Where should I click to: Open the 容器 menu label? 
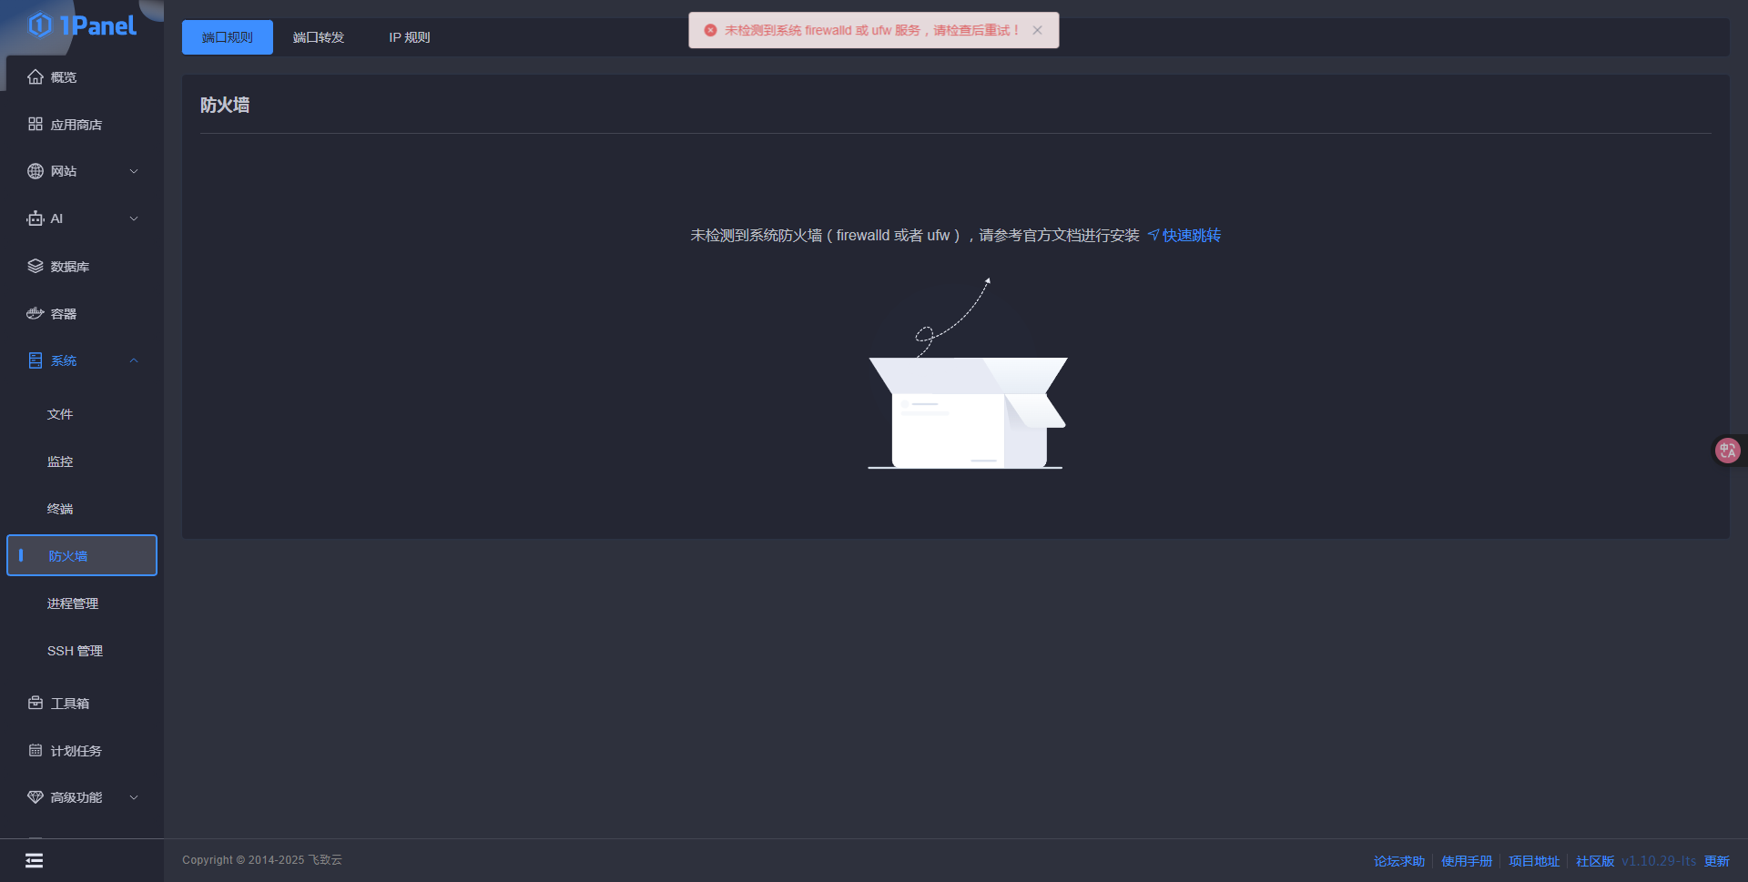(64, 314)
